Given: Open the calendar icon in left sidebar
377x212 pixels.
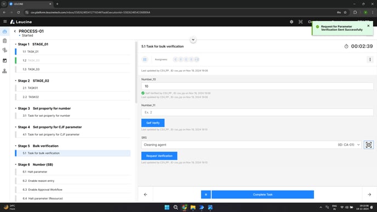Looking at the screenshot, I should (x=4, y=61).
